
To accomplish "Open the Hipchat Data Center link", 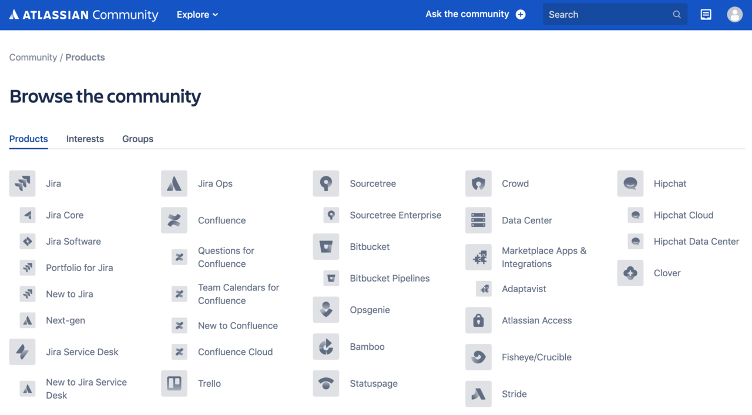I will pos(696,242).
